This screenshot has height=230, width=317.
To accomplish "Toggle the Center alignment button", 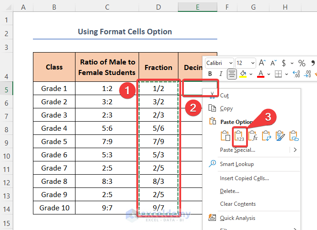I will pyautogui.click(x=232, y=74).
